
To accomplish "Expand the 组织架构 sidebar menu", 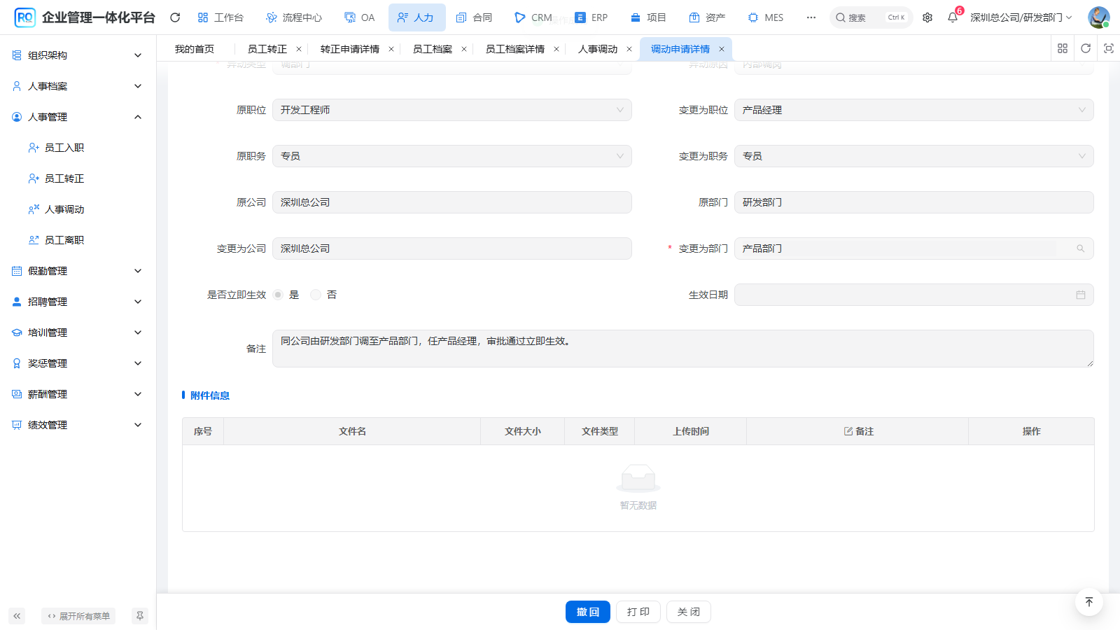I will pyautogui.click(x=78, y=55).
